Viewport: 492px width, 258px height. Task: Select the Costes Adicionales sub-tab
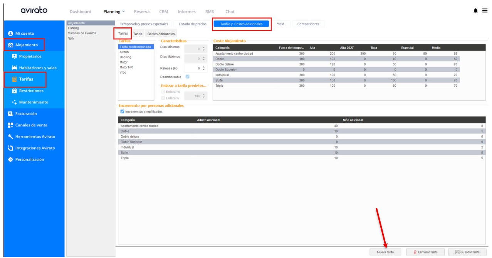click(x=161, y=34)
